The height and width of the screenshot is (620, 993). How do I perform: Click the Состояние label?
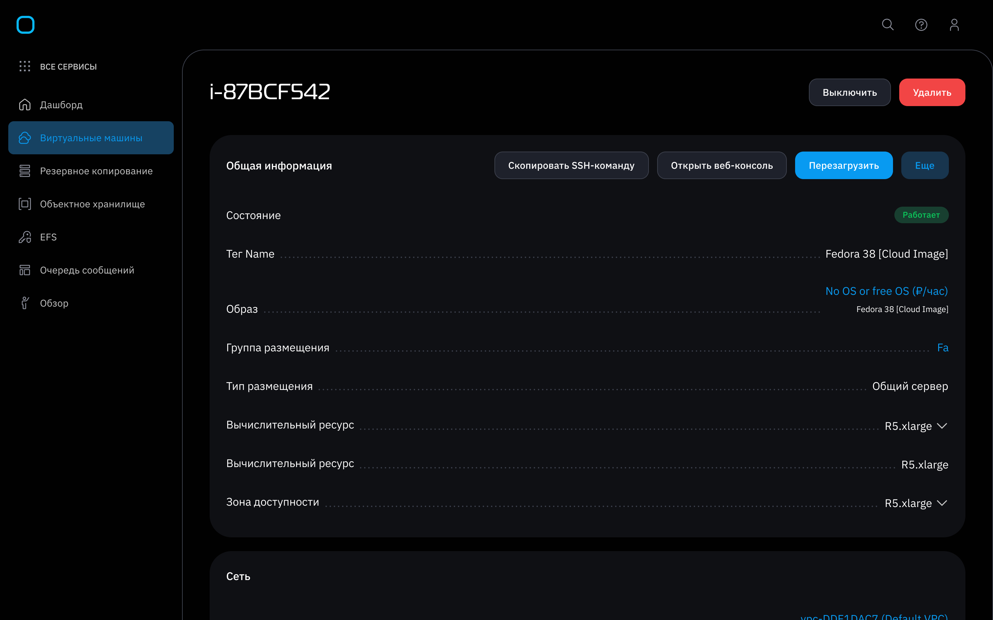[253, 215]
